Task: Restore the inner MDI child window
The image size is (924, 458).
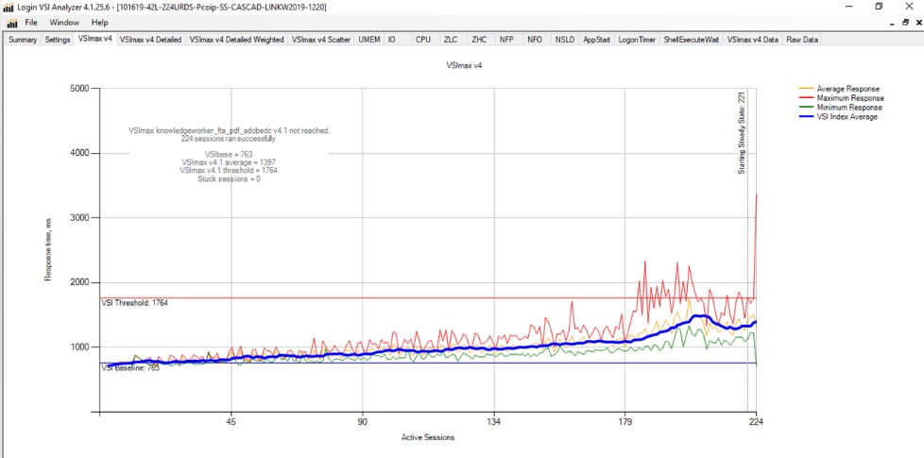Action: 906,23
